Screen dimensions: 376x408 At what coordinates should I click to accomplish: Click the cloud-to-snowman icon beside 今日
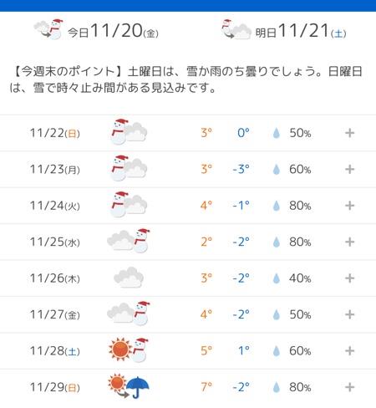48,29
